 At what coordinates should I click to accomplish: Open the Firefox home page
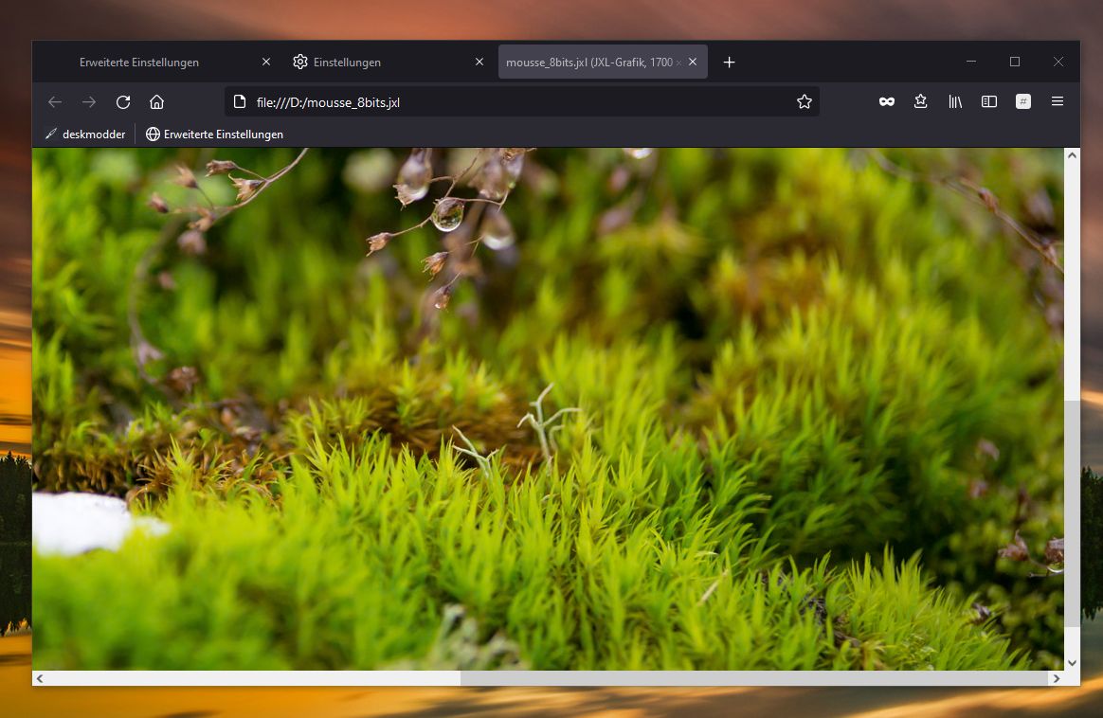pyautogui.click(x=157, y=102)
